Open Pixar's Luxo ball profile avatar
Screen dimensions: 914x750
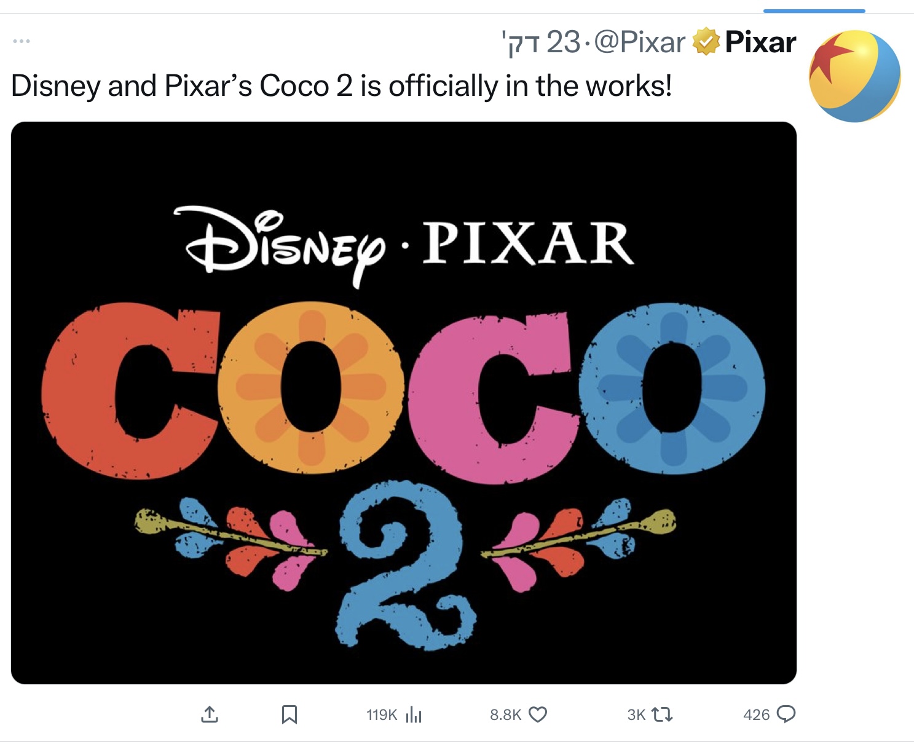pyautogui.click(x=855, y=76)
